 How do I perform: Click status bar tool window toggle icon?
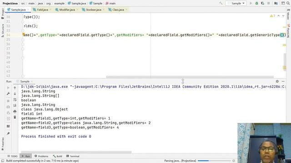[3, 161]
